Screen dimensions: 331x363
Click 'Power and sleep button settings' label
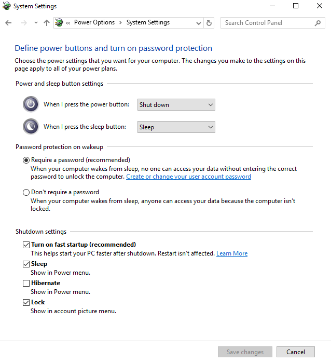click(59, 84)
